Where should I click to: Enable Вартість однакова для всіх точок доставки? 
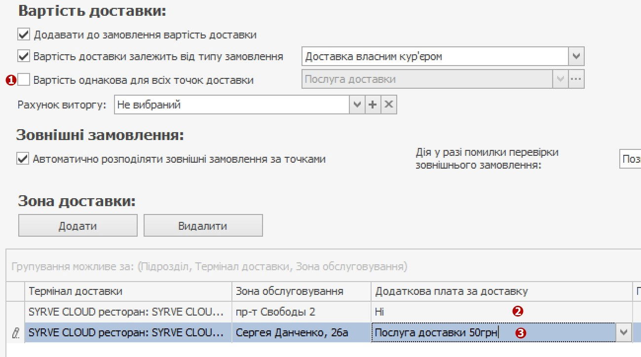tap(24, 80)
